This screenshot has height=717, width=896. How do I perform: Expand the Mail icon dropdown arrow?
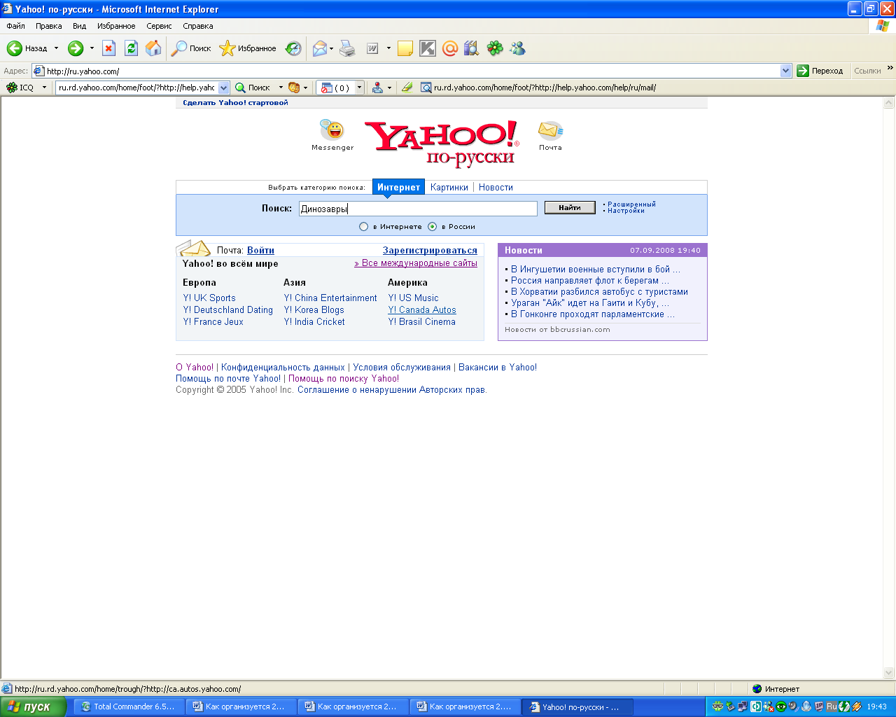pos(332,48)
